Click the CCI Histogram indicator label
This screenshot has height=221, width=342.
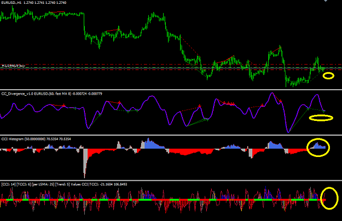coord(36,139)
